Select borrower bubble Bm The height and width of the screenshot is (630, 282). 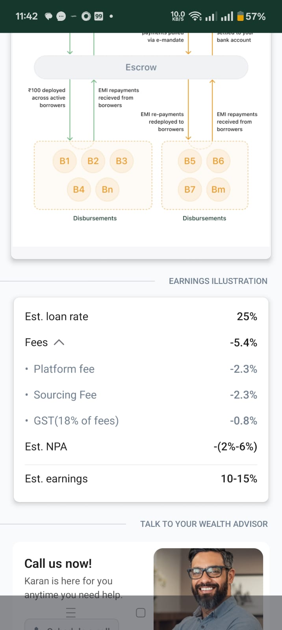pyautogui.click(x=218, y=189)
